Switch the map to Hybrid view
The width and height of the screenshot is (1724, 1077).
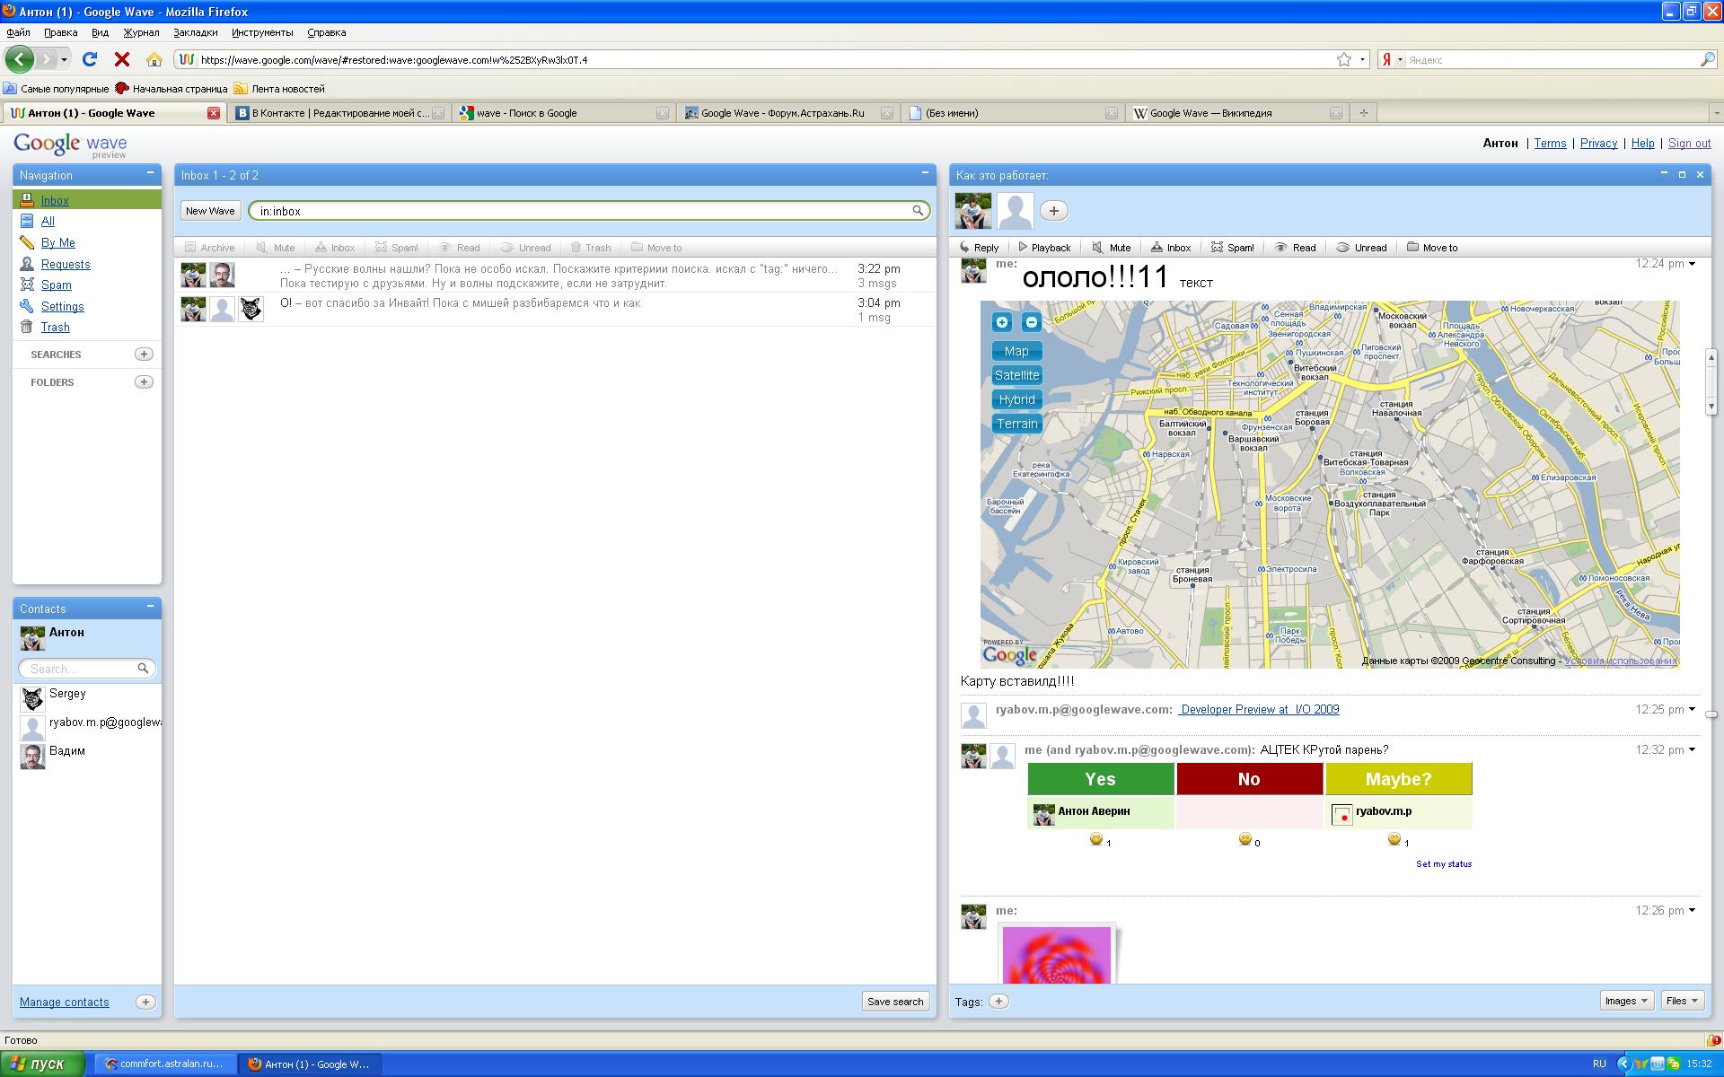(x=1017, y=399)
